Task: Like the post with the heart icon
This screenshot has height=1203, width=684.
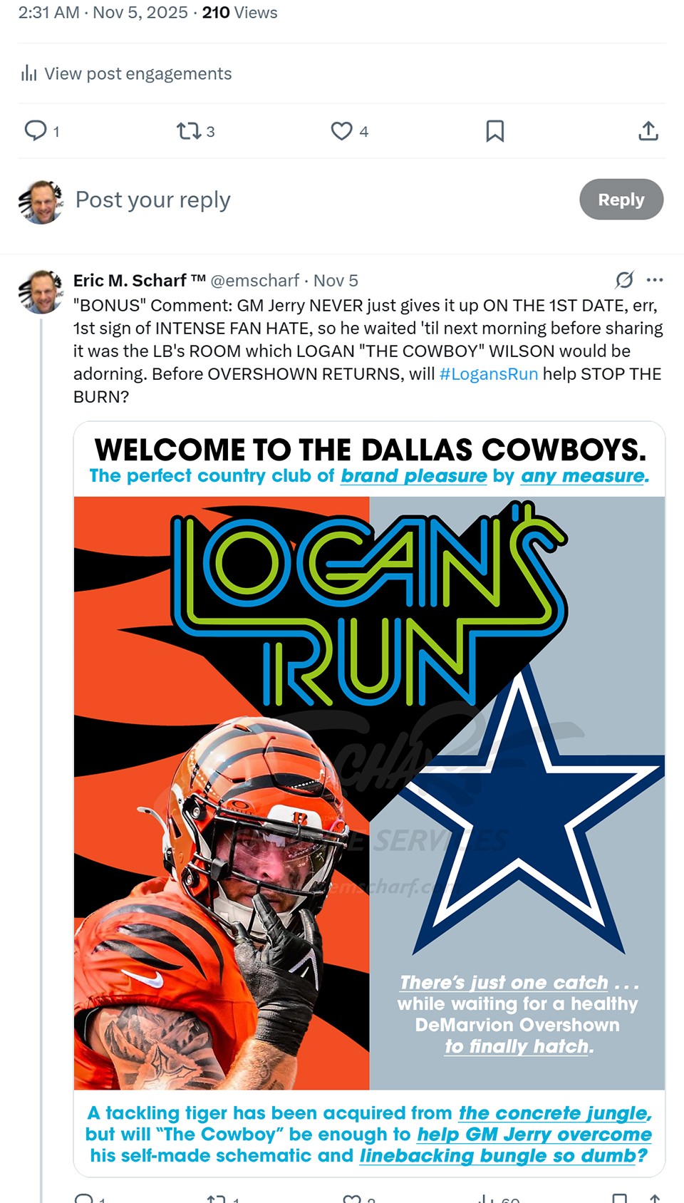Action: coord(342,131)
